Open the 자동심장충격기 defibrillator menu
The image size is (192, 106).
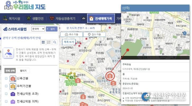click(x=62, y=18)
